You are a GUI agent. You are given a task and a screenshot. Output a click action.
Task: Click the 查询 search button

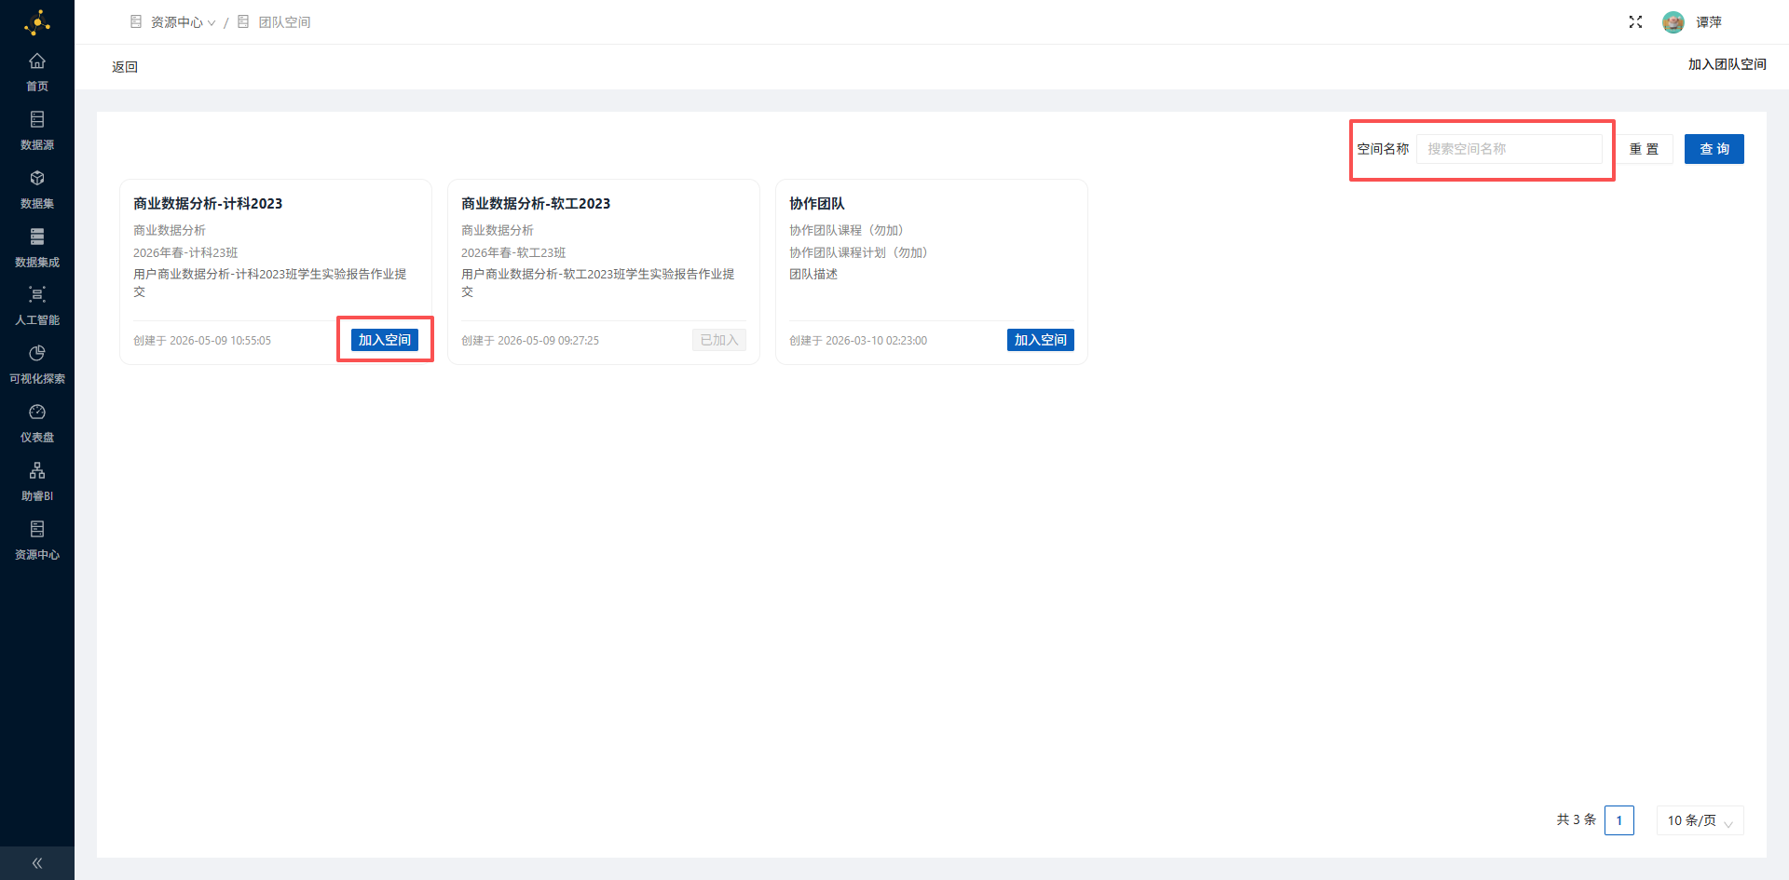click(1714, 149)
